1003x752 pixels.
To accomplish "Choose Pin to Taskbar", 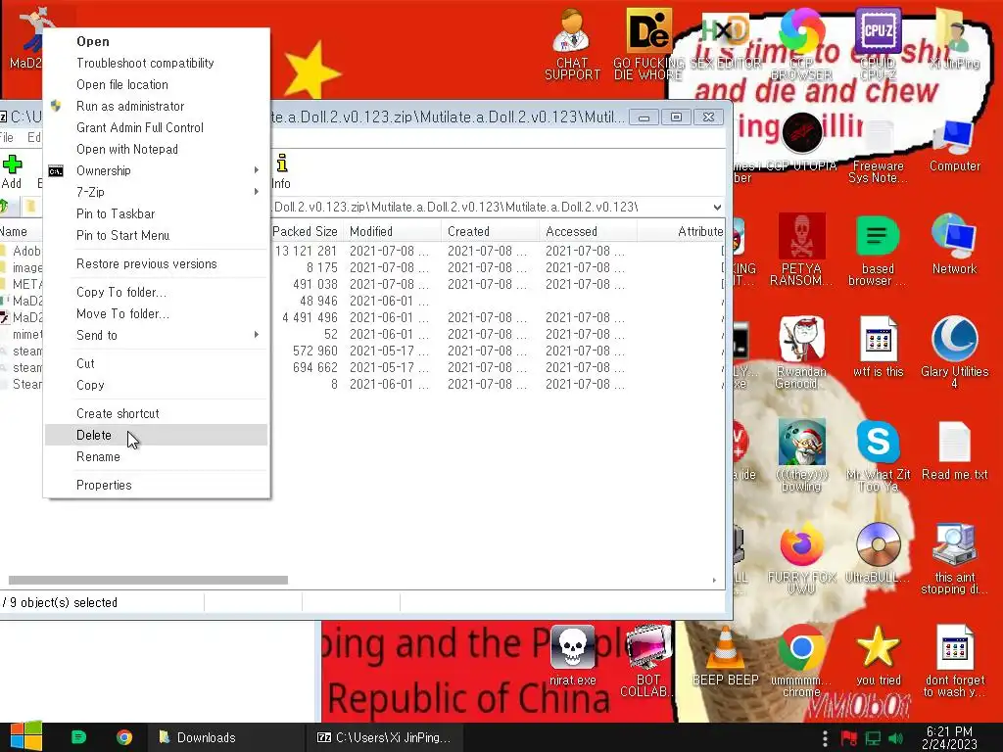I will 156,213.
